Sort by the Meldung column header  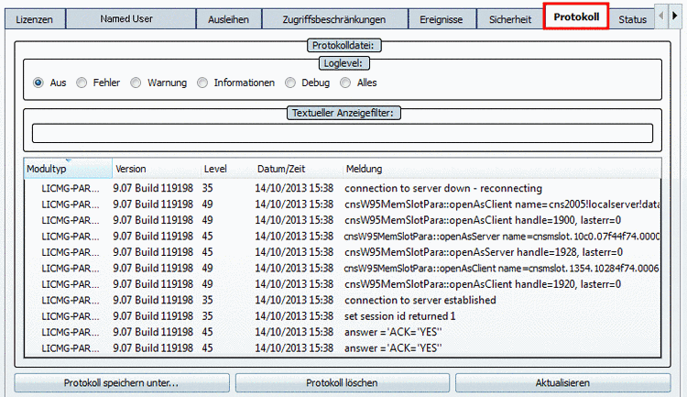tap(502, 169)
